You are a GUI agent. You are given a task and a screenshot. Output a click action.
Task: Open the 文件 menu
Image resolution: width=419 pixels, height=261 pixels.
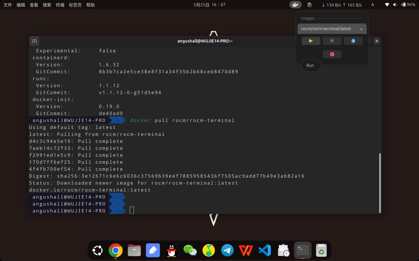[8, 5]
